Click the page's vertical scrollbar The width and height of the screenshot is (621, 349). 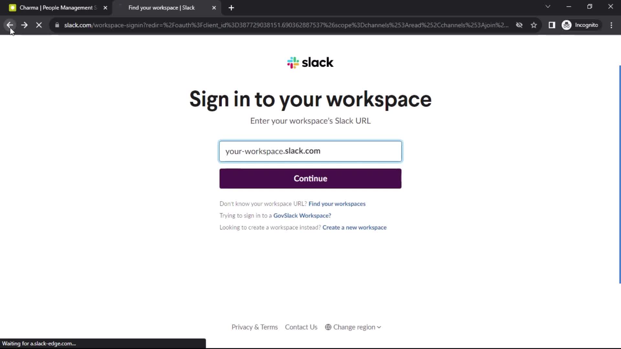[620, 174]
